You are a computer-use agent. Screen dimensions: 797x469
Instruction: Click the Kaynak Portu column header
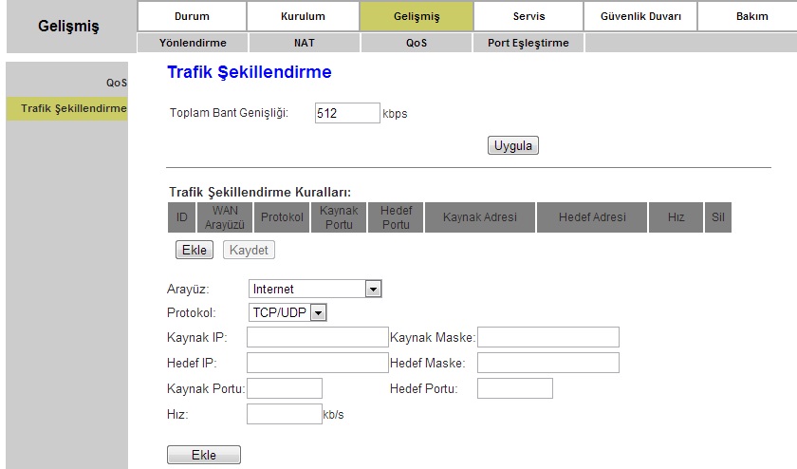coord(339,217)
